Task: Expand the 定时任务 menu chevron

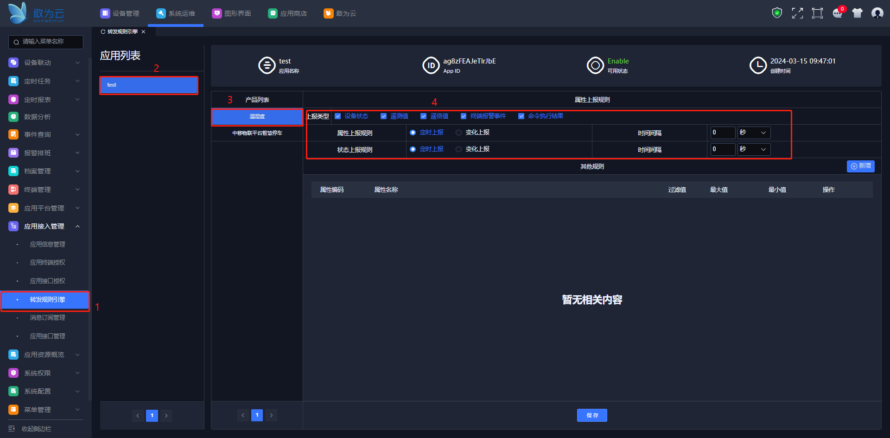Action: point(77,81)
